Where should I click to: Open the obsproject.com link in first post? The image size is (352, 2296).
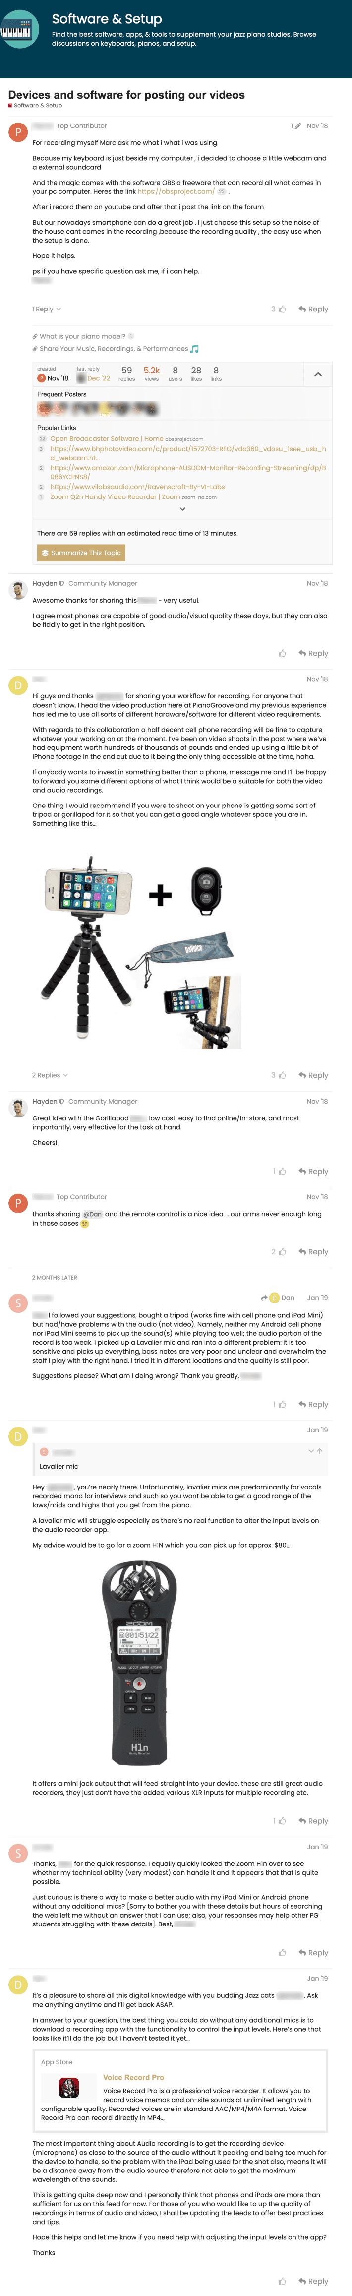[176, 191]
